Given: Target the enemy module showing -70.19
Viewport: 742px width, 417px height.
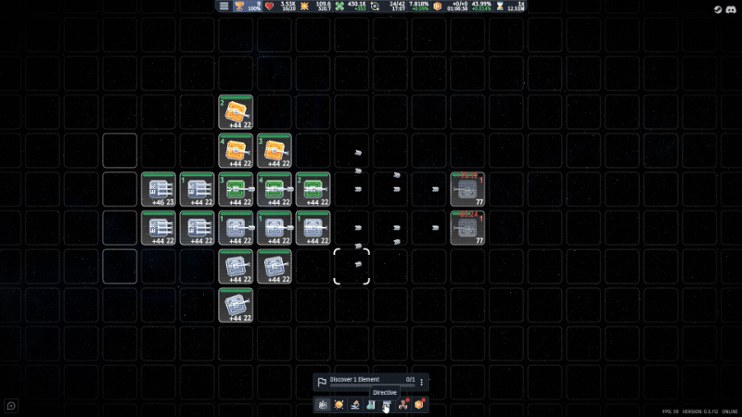Looking at the screenshot, I should tap(467, 190).
